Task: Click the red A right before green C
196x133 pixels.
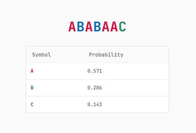Action: coord(114,27)
